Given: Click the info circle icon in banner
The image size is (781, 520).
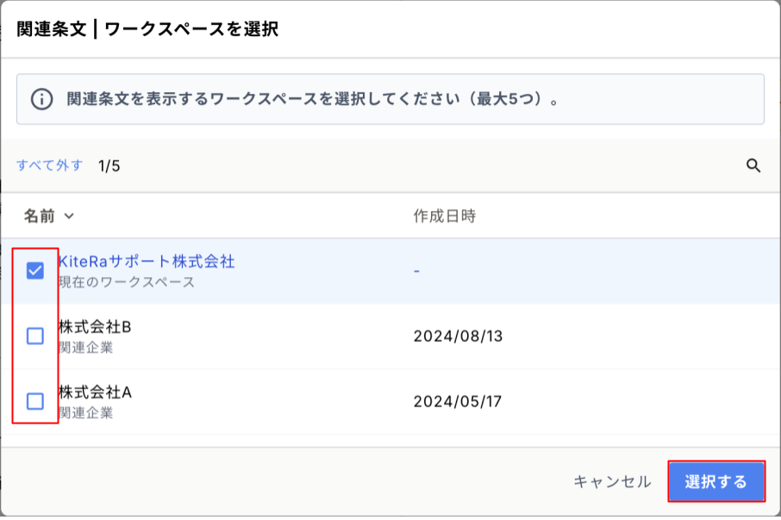Looking at the screenshot, I should pos(41,99).
